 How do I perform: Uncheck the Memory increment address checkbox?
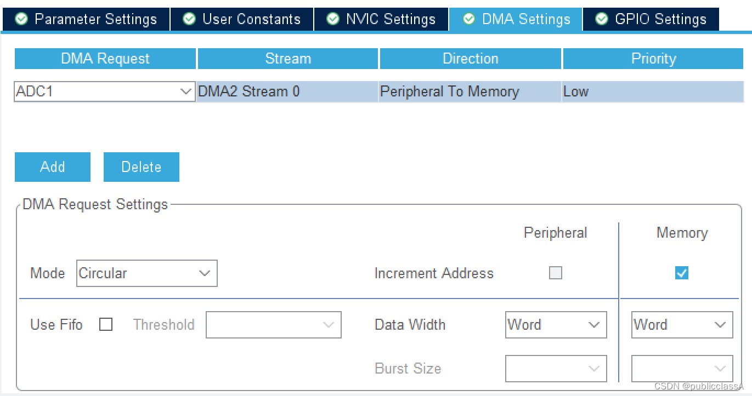(x=681, y=273)
